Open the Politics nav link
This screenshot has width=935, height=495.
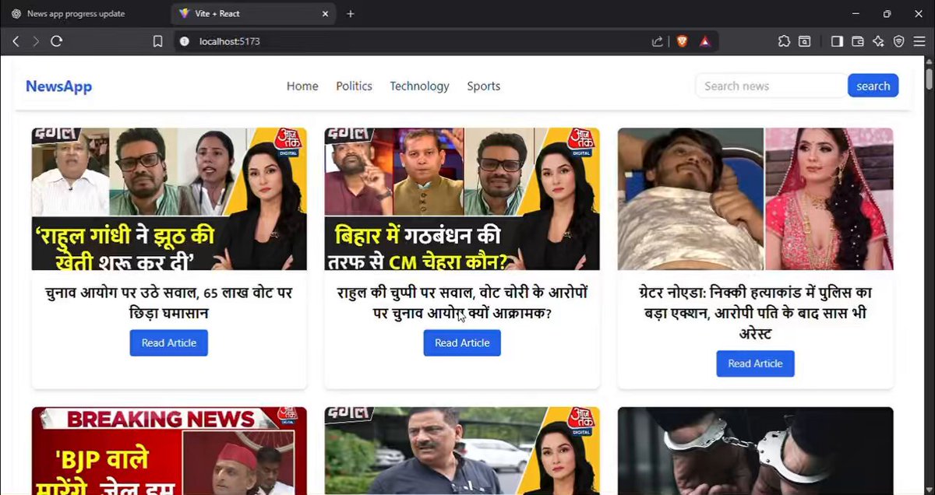(354, 86)
